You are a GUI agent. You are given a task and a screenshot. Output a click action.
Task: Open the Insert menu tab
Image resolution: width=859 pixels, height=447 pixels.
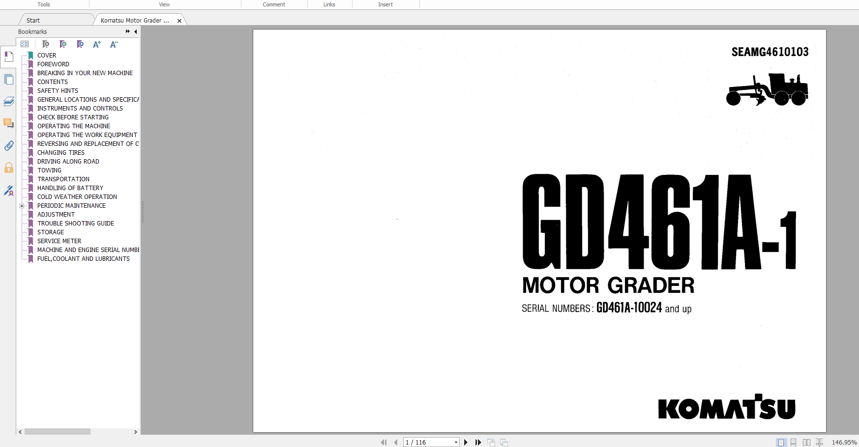(385, 4)
